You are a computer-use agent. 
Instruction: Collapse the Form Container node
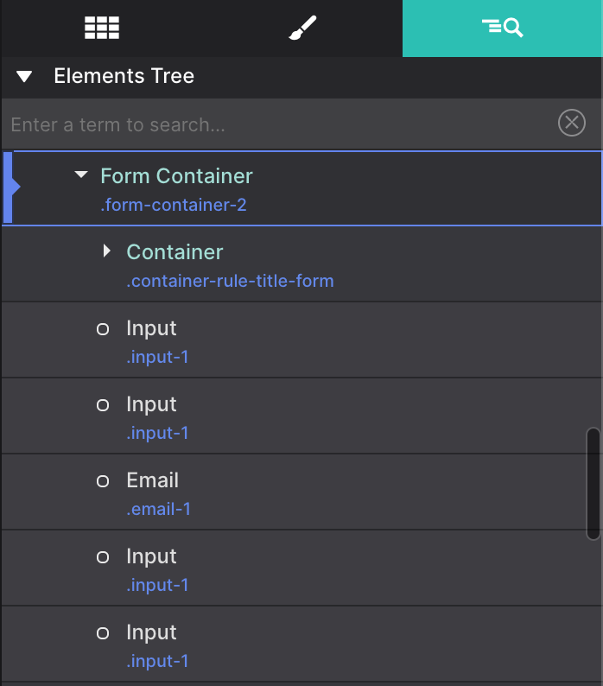click(x=81, y=175)
